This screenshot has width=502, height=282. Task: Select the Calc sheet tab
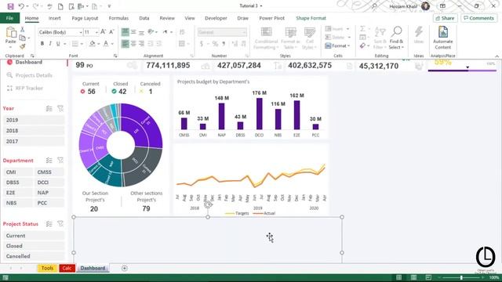(x=67, y=268)
